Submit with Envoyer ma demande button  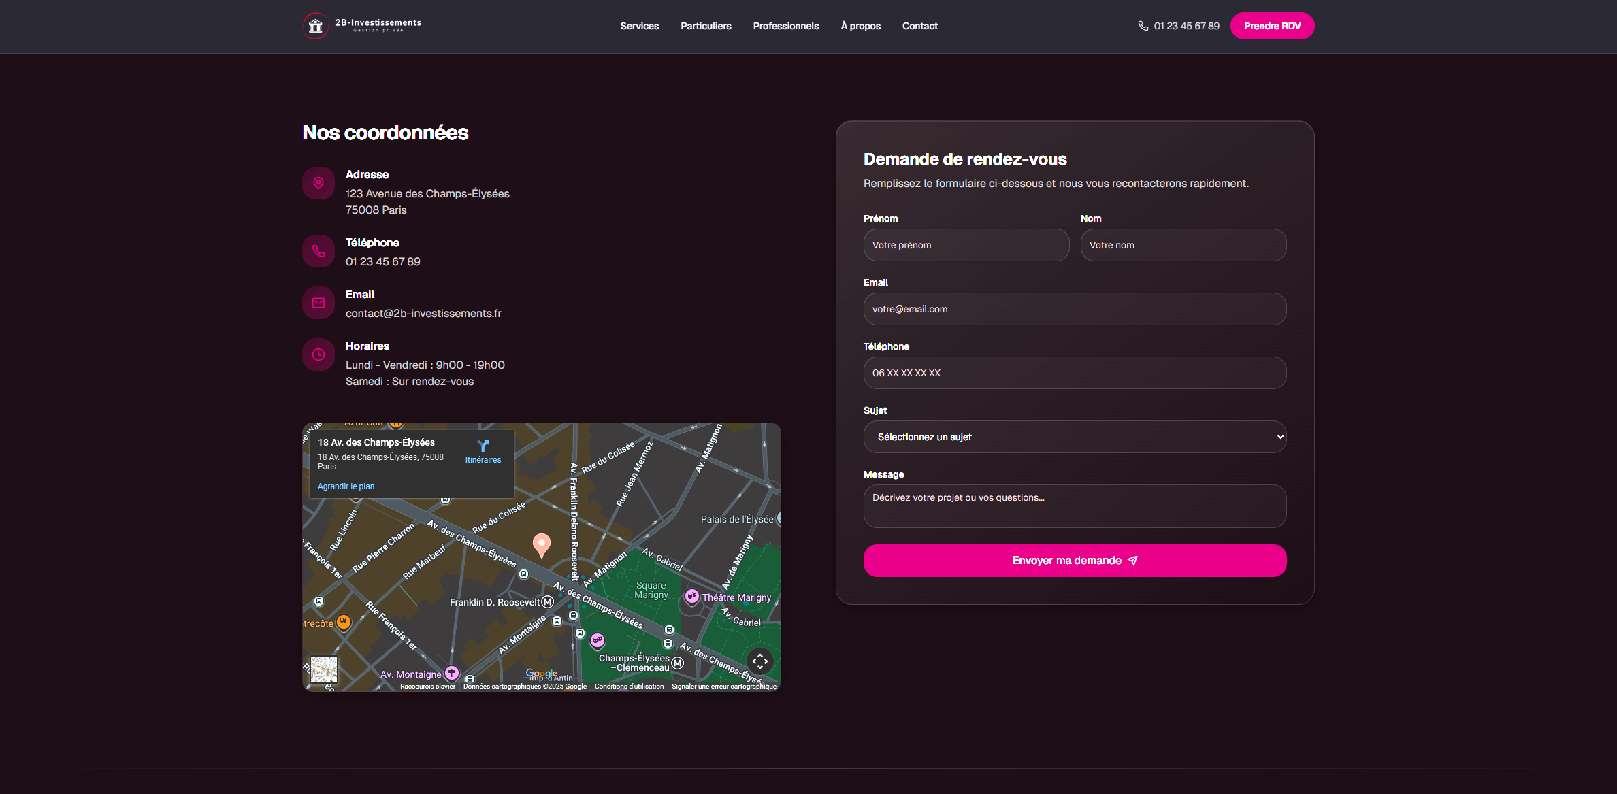click(1075, 561)
